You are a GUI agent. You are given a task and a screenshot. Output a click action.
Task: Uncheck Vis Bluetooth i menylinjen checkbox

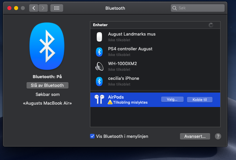point(92,136)
